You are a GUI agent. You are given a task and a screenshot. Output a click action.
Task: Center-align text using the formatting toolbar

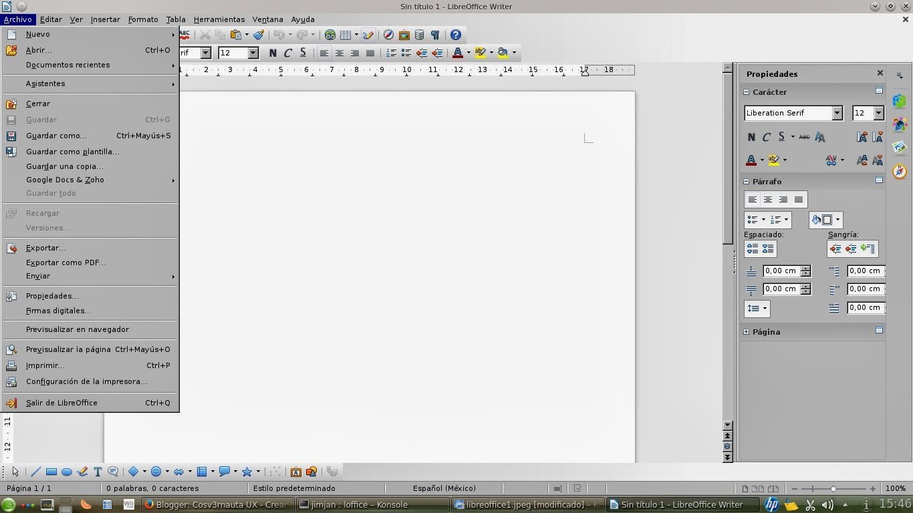point(340,53)
